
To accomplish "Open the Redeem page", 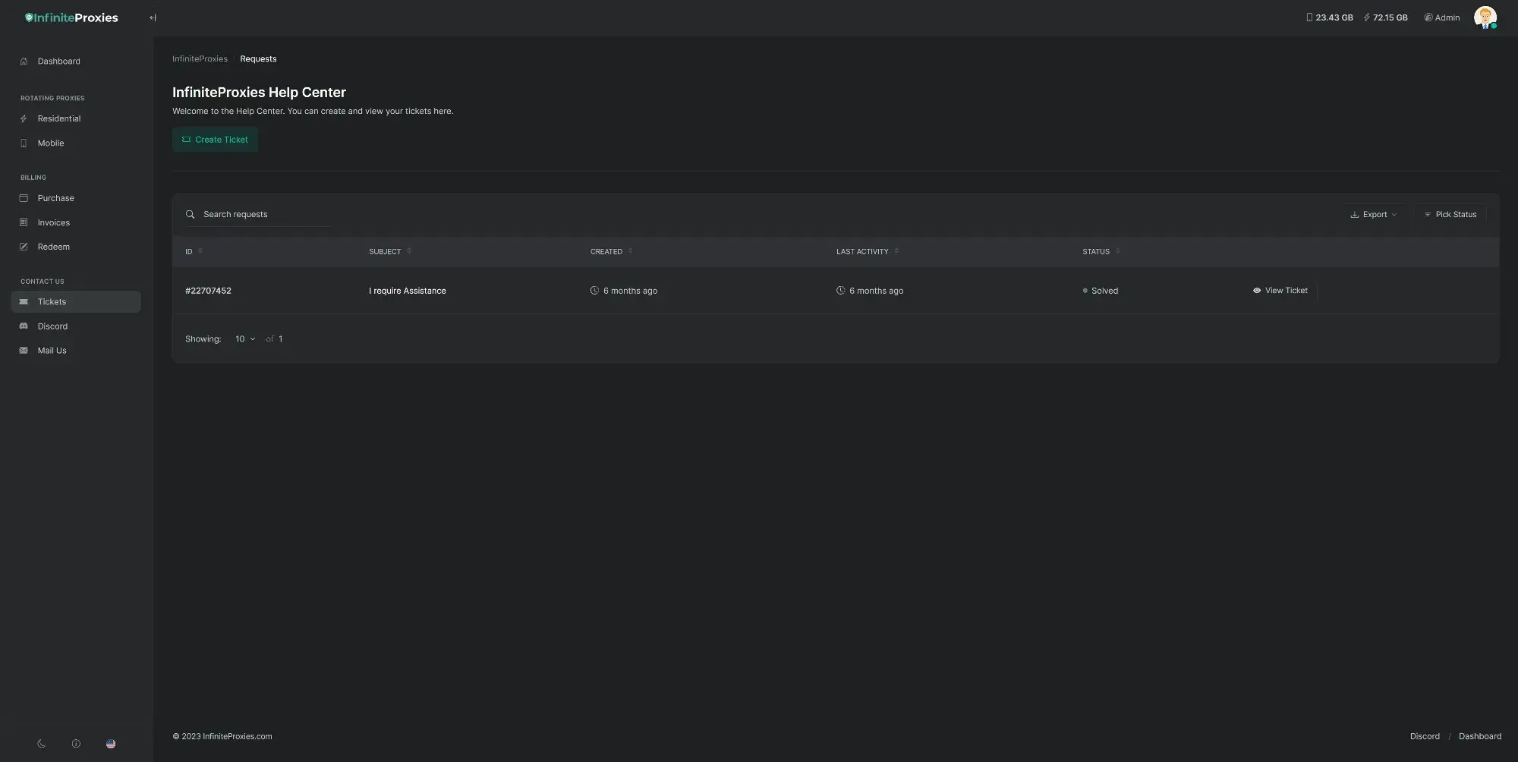I will [x=53, y=247].
